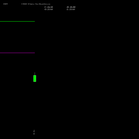Click the "O: 21.65" open value
The width and height of the screenshot is (139, 139).
(49, 9)
